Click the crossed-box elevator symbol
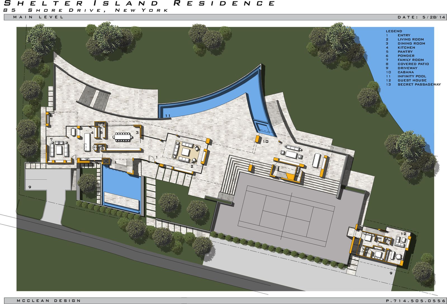This screenshot has height=304, width=447. coord(106,161)
